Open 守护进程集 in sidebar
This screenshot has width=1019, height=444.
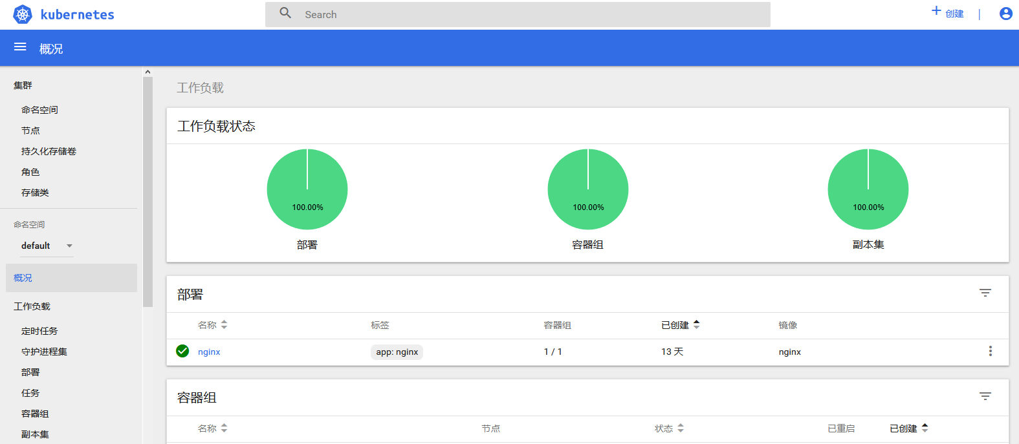coord(44,352)
